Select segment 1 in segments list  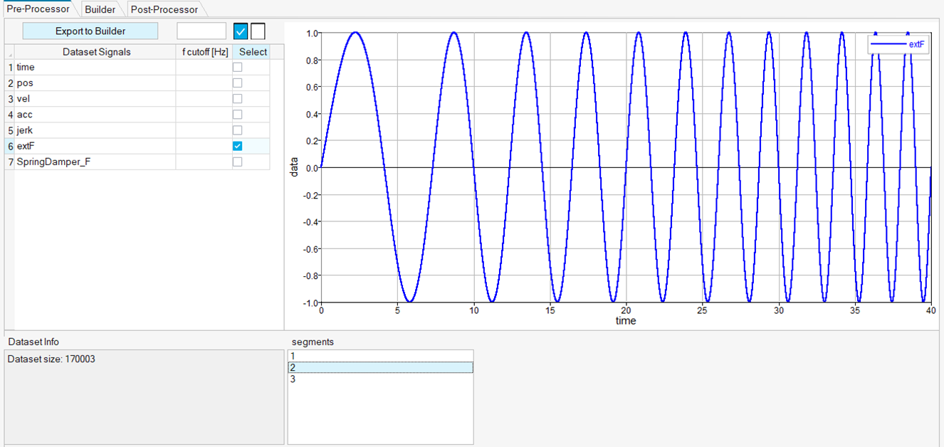380,356
